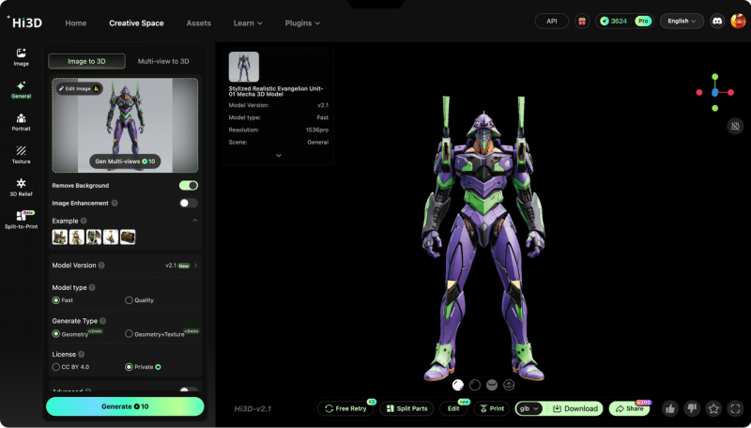Screen dimensions: 751x428
Task: Click the Hi3D logo
Action: (x=24, y=22)
